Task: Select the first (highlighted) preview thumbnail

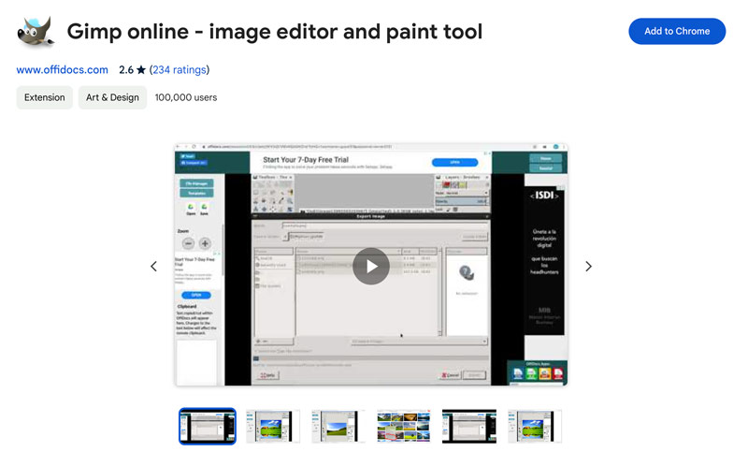Action: click(x=208, y=426)
